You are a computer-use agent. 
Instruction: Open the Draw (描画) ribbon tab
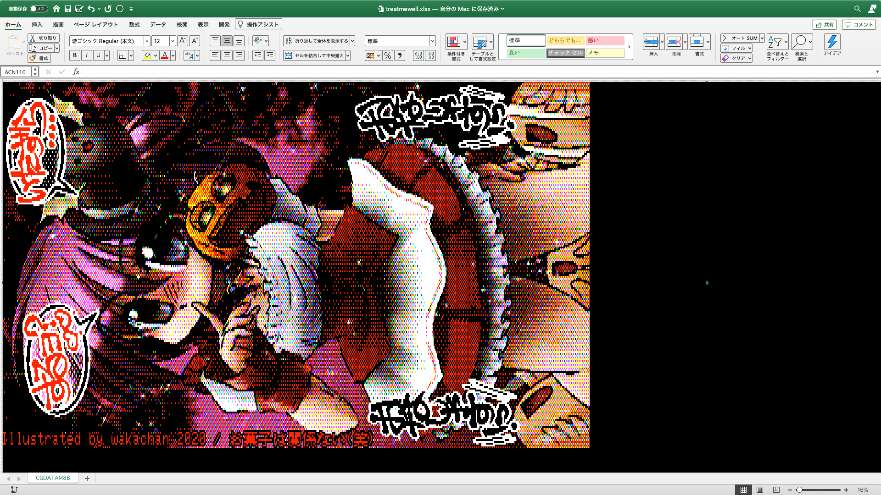tap(58, 25)
